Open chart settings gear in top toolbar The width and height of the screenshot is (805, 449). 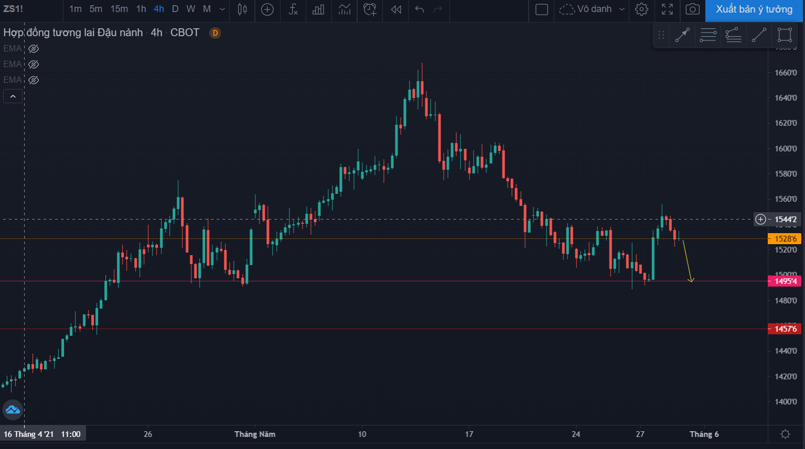[641, 9]
